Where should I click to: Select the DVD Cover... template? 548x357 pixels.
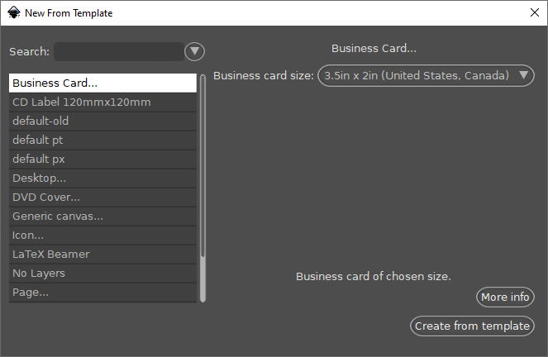pos(102,198)
